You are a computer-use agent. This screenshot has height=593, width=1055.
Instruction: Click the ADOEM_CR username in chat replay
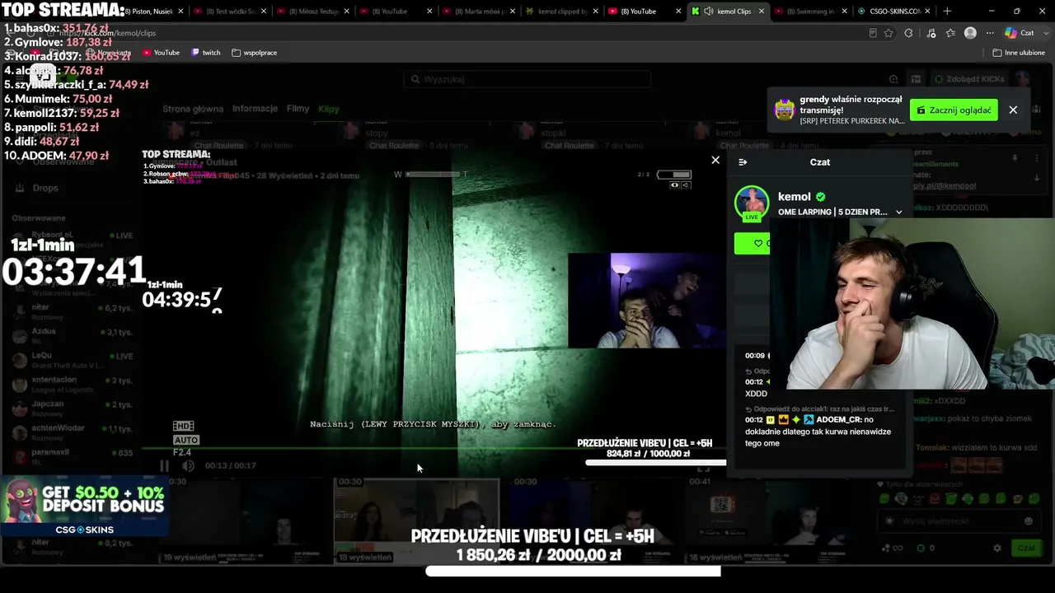pos(839,420)
